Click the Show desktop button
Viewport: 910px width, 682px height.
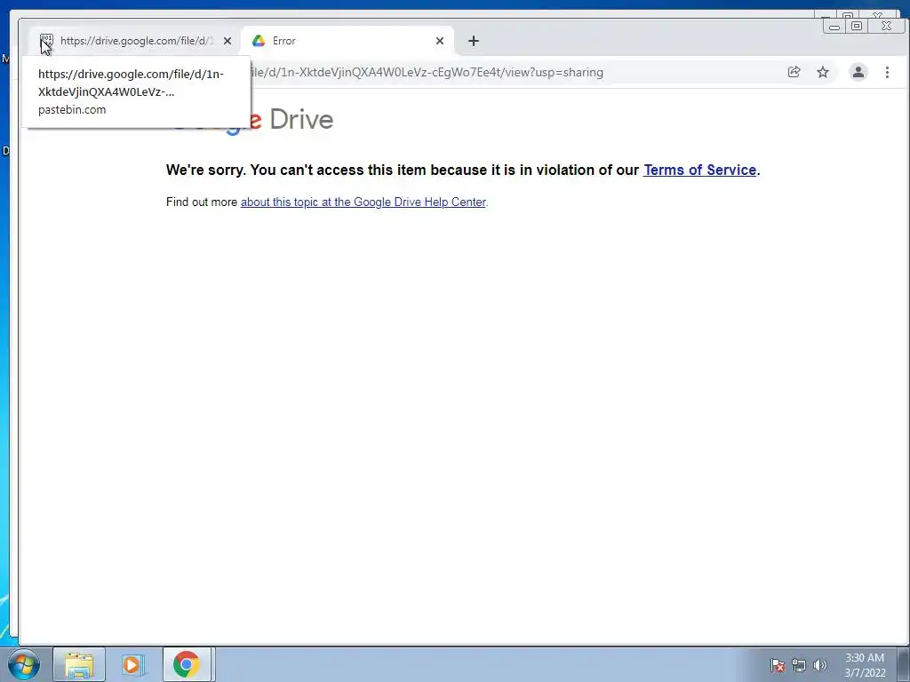point(904,664)
